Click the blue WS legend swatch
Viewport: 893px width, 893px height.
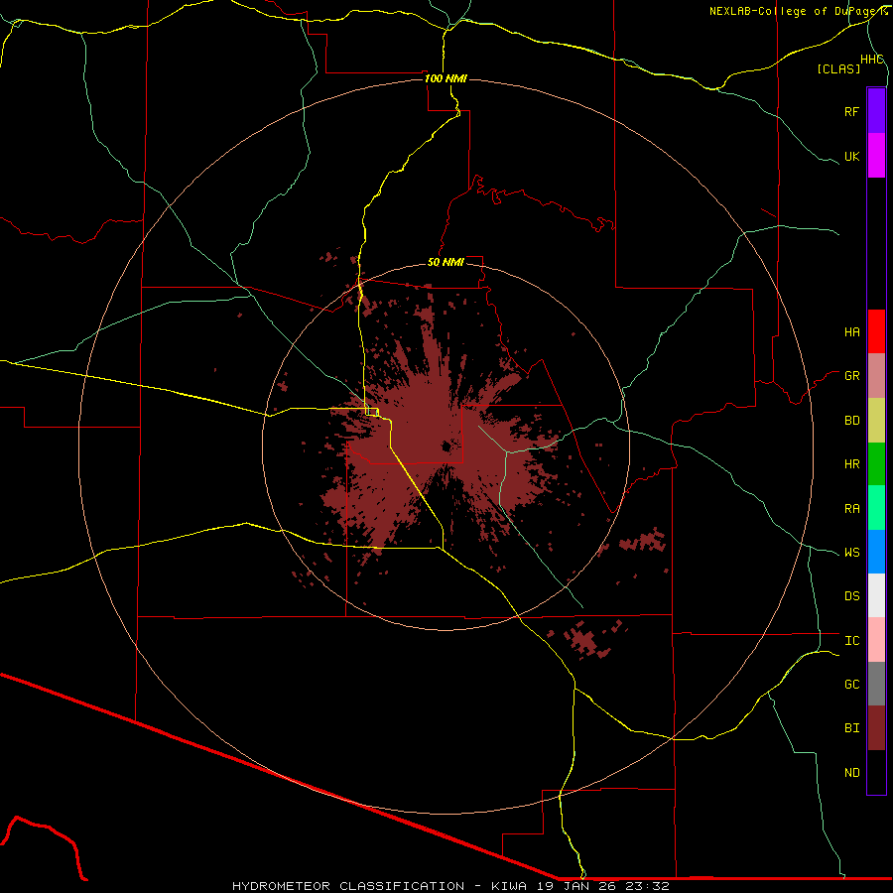click(876, 552)
